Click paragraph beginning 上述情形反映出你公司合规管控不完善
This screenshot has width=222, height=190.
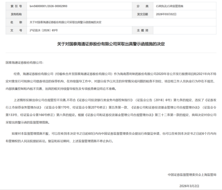(111, 111)
